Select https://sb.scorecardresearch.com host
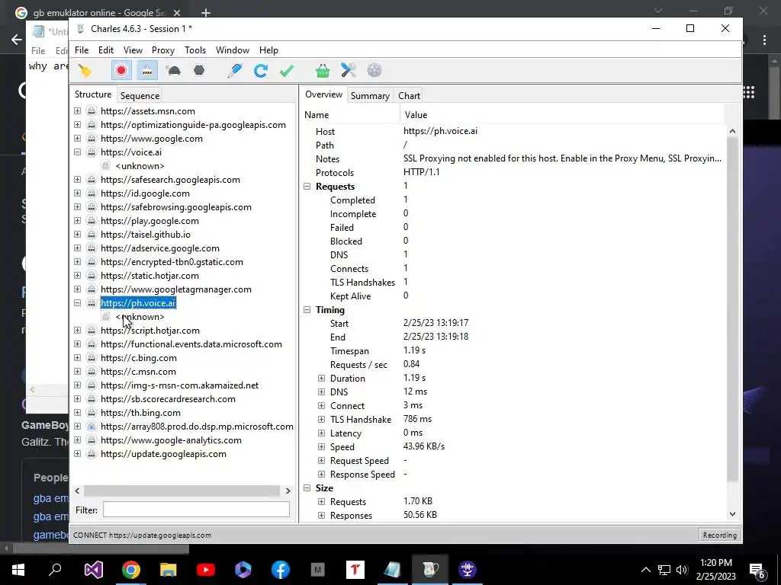Viewport: 781px width, 585px height. click(168, 399)
